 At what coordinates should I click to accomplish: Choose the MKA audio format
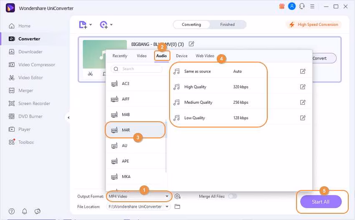click(x=136, y=177)
